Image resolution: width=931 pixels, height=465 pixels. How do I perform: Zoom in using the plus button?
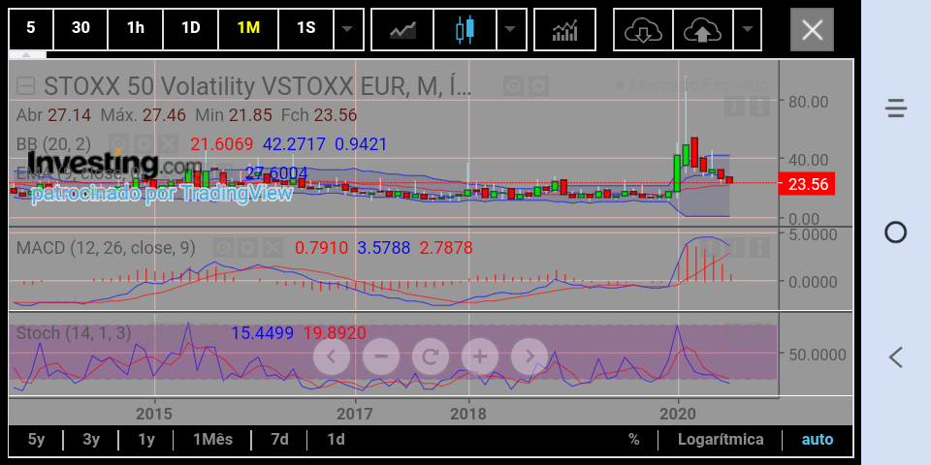click(x=480, y=356)
